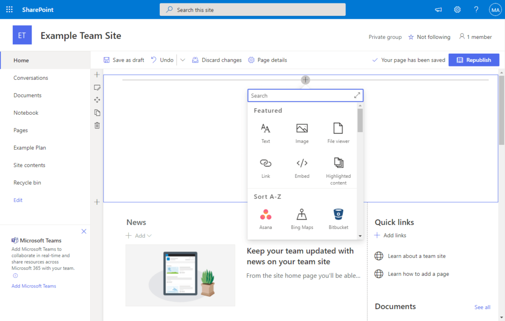Viewport: 505px width, 321px height.
Task: Add the Text web part
Action: [266, 133]
